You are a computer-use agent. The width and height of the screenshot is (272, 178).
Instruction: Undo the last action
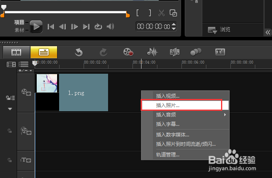pyautogui.click(x=79, y=52)
